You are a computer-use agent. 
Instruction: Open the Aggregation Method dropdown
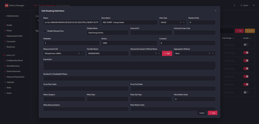point(213,53)
